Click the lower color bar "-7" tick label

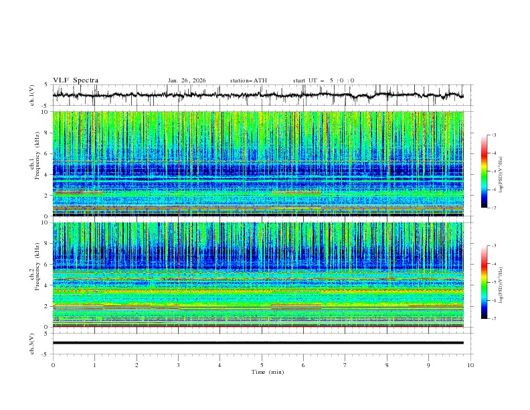[x=494, y=319]
